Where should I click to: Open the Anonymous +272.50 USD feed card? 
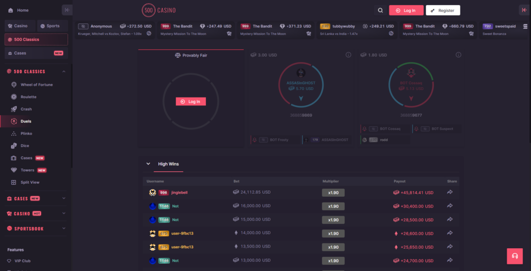coord(115,30)
